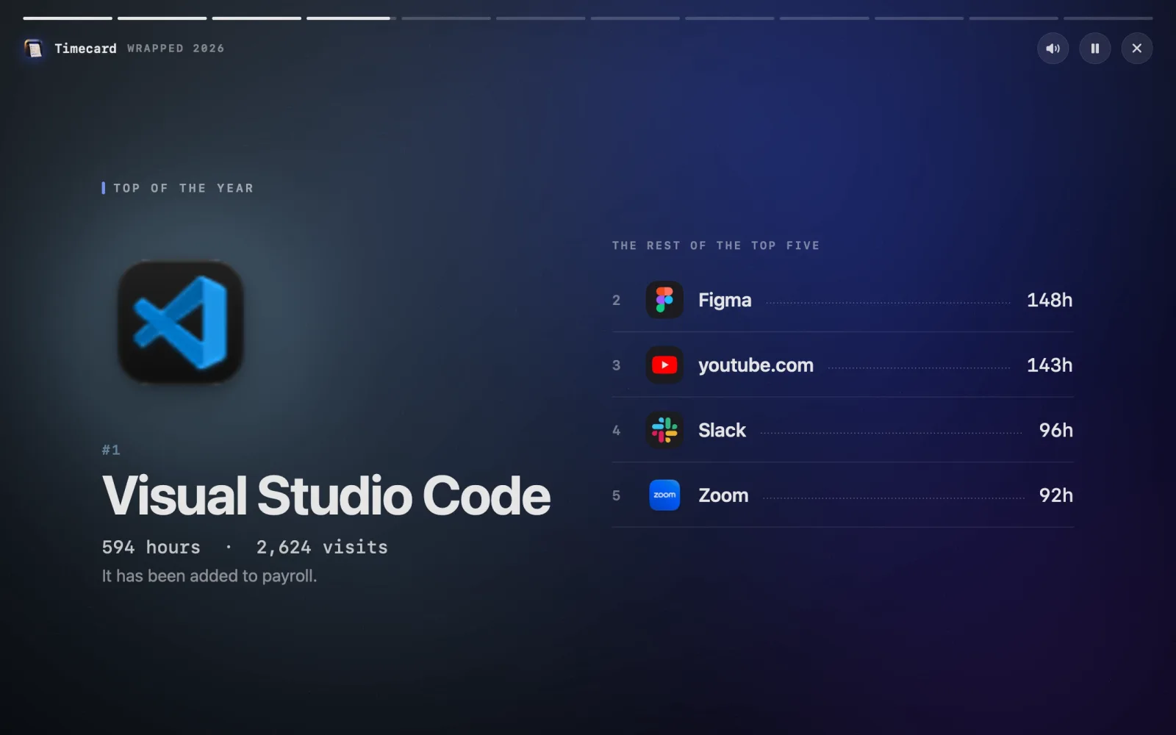Viewport: 1176px width, 735px height.
Task: Select the Slack row name
Action: (x=722, y=430)
